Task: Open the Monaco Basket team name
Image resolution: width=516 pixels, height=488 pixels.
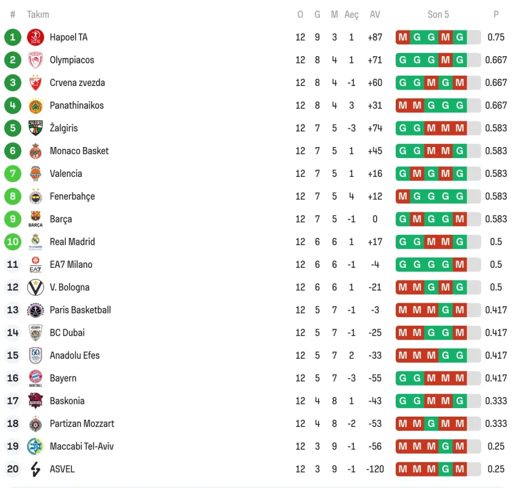Action: coord(79,151)
